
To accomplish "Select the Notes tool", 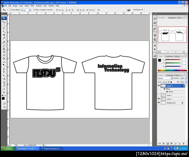I will [4, 83].
